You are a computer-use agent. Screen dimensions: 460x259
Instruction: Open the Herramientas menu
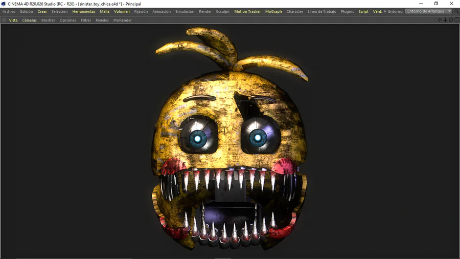(84, 11)
